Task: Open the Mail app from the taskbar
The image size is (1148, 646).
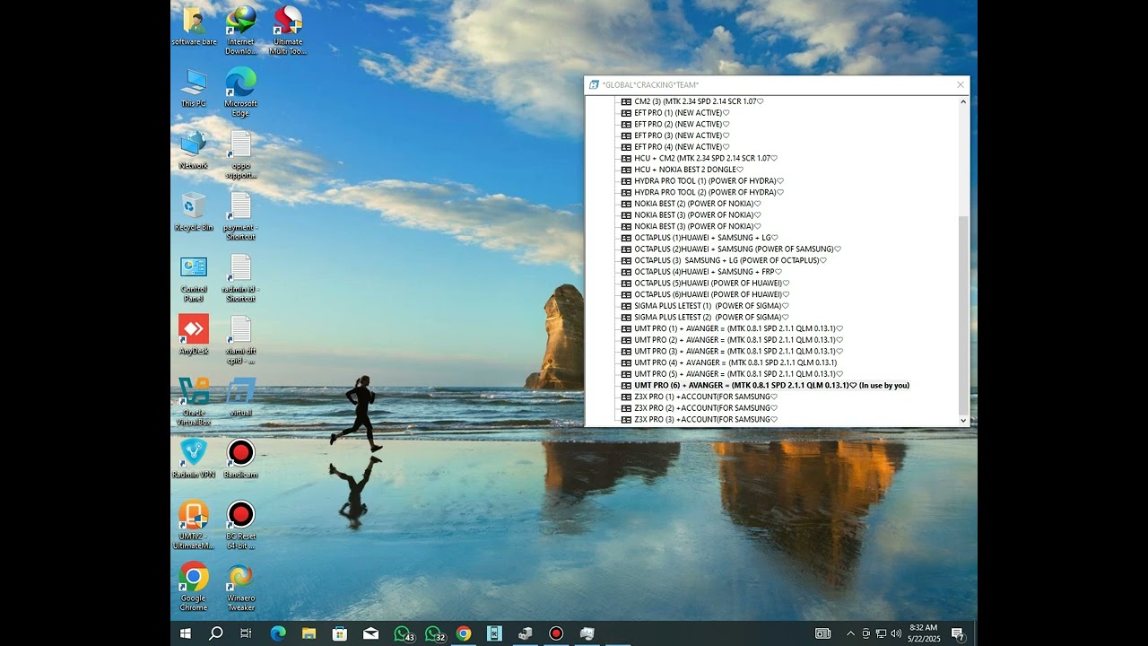Action: click(370, 633)
